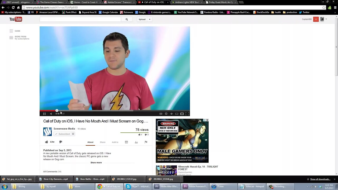Open the video statistics chart icon

(136, 142)
